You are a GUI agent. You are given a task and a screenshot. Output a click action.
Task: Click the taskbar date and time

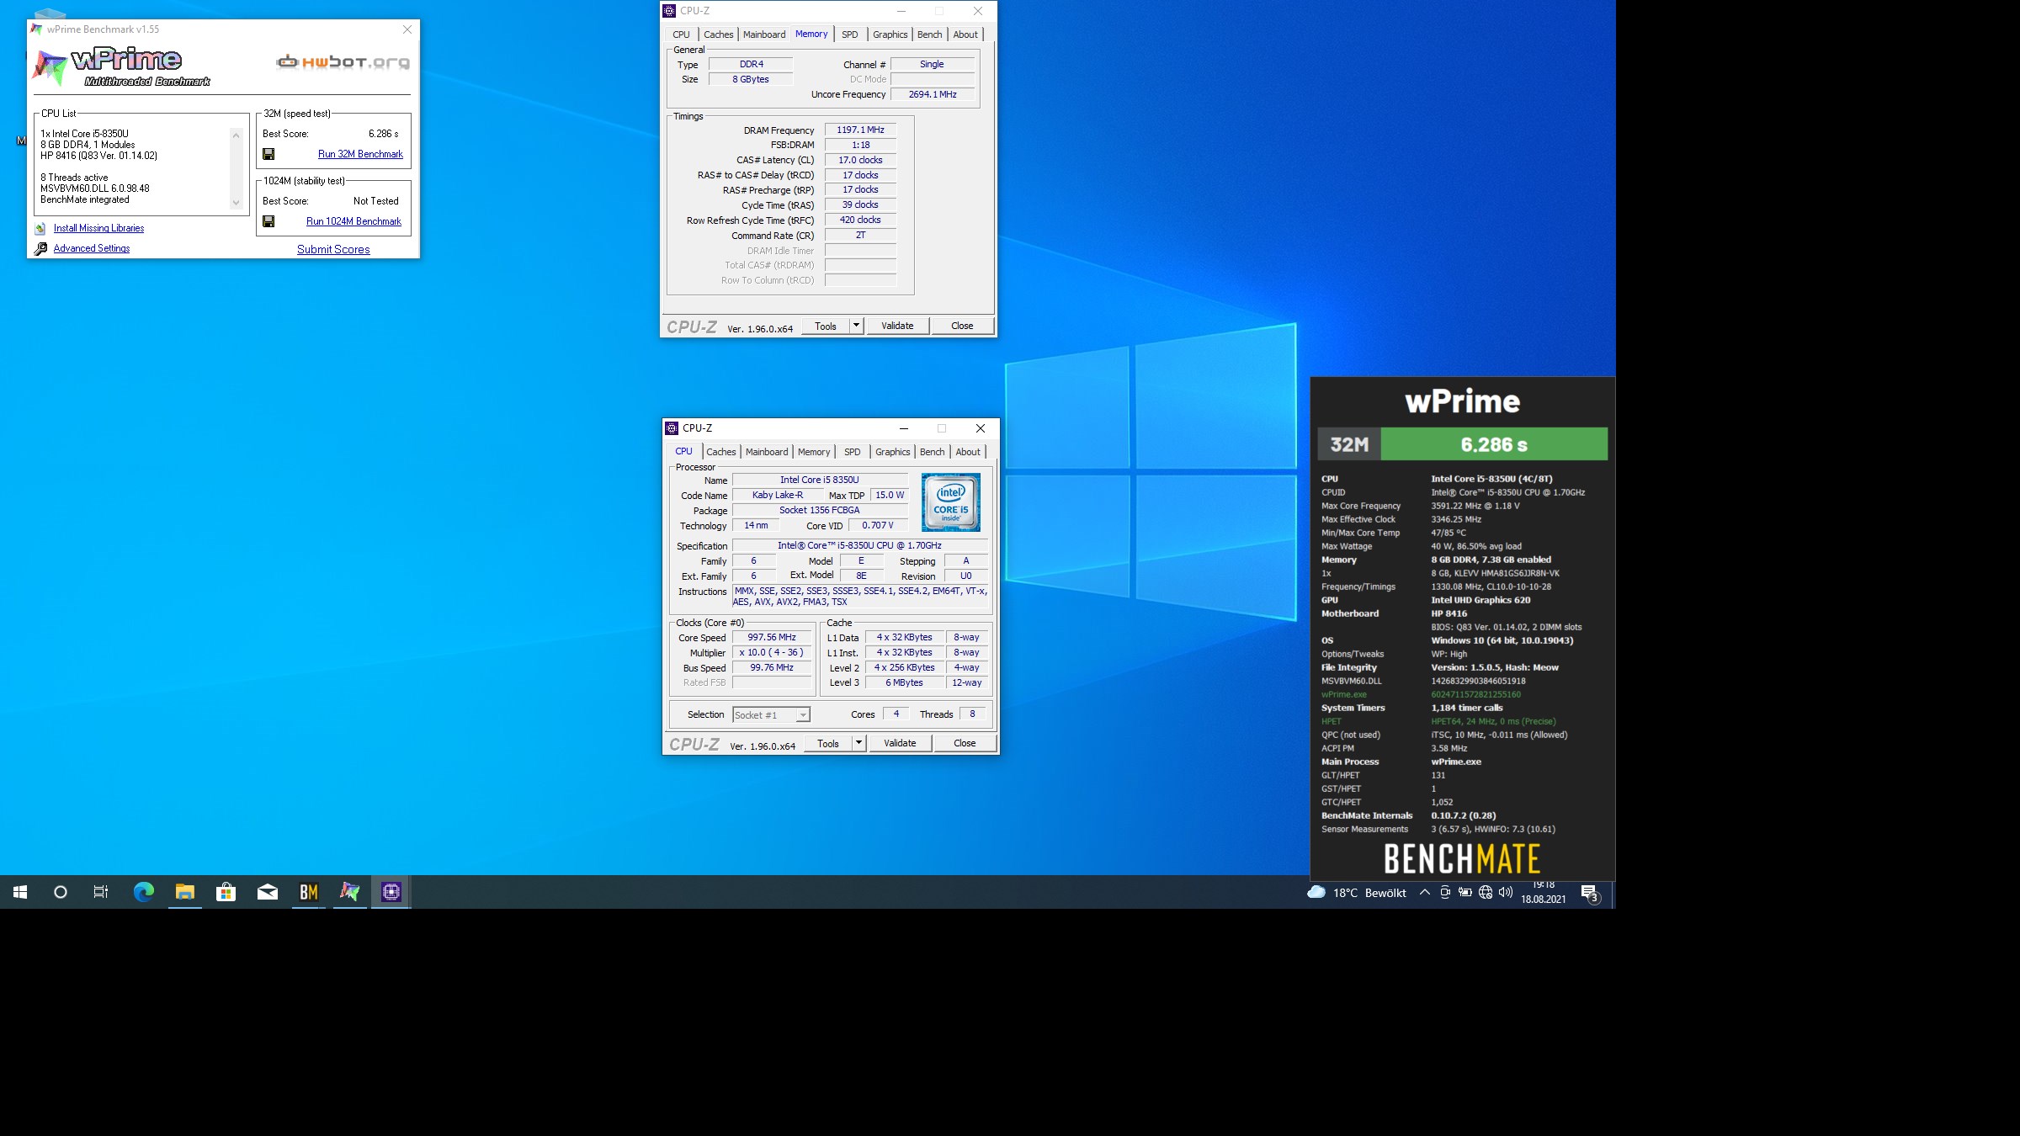pos(1544,892)
